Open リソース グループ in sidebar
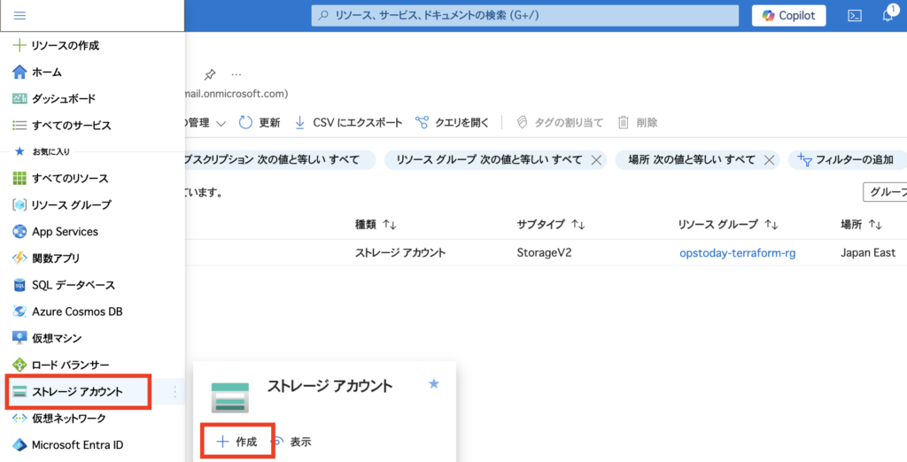This screenshot has height=462, width=907. [61, 205]
